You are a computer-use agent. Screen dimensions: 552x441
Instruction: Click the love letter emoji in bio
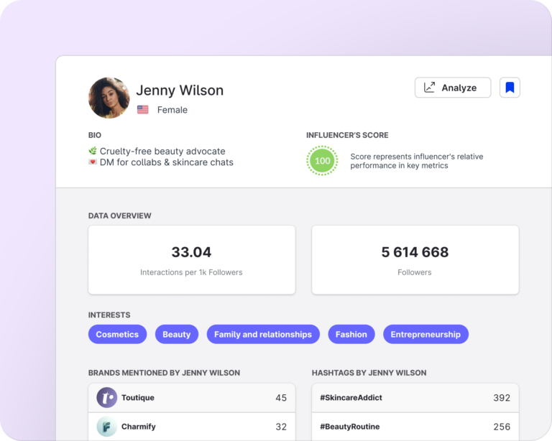pyautogui.click(x=93, y=162)
